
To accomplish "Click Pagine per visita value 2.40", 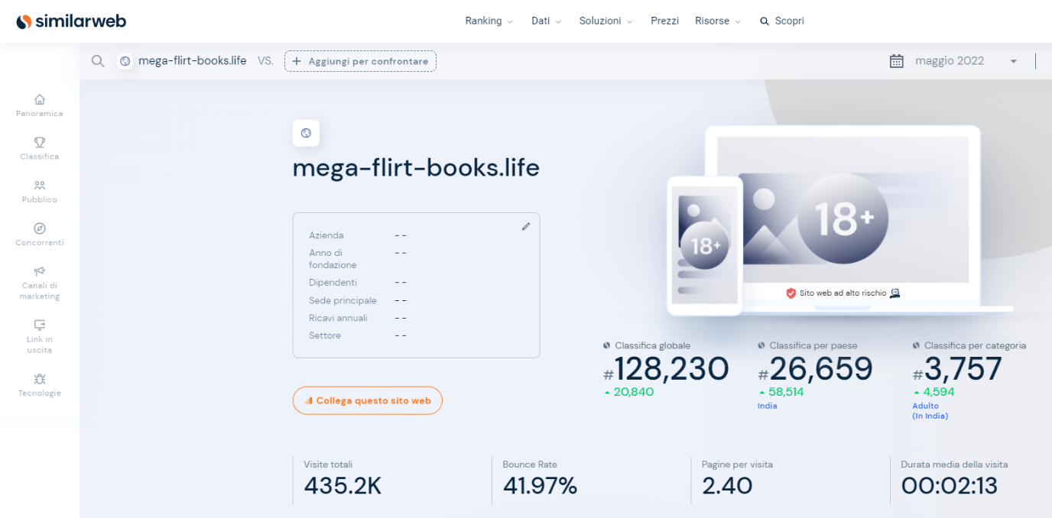I will [x=727, y=486].
